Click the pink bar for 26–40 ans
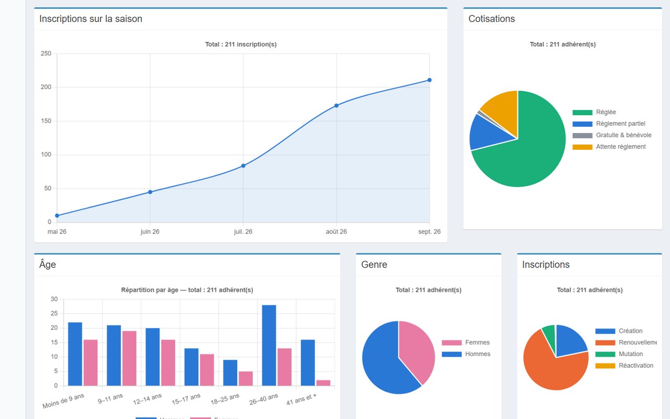 click(285, 367)
